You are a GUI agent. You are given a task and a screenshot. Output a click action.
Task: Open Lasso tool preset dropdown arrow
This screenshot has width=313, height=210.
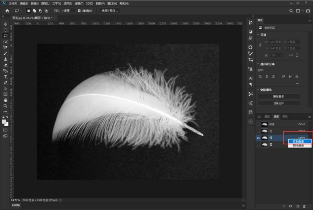point(21,11)
